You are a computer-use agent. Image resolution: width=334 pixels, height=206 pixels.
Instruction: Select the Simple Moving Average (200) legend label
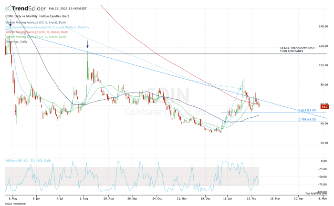pyautogui.click(x=33, y=32)
